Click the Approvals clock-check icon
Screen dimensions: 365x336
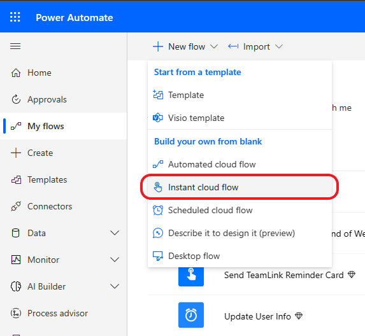(16, 99)
